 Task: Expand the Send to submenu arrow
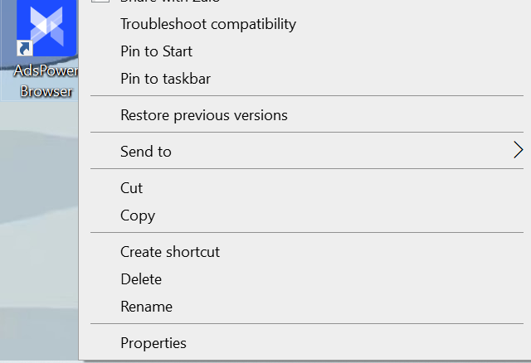(x=518, y=150)
